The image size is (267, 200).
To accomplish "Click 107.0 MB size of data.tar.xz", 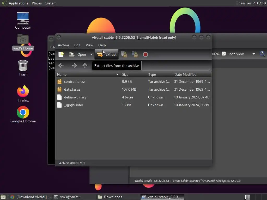I will [129, 90].
